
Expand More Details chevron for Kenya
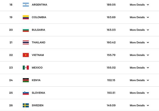[x=148, y=80]
